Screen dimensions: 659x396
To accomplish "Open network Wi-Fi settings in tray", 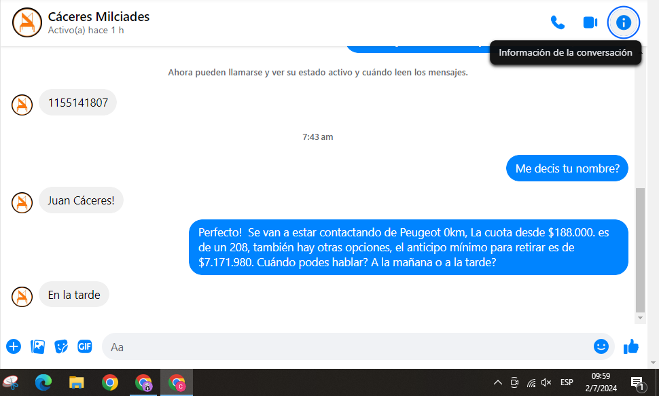I will (x=531, y=382).
